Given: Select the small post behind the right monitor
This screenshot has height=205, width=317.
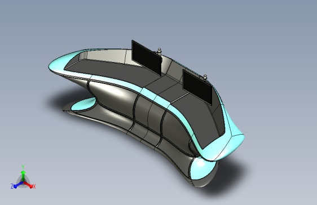Looking at the screenshot, I should (205, 78).
